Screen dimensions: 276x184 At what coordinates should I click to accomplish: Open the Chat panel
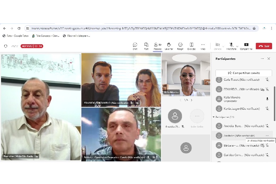pyautogui.click(x=135, y=46)
